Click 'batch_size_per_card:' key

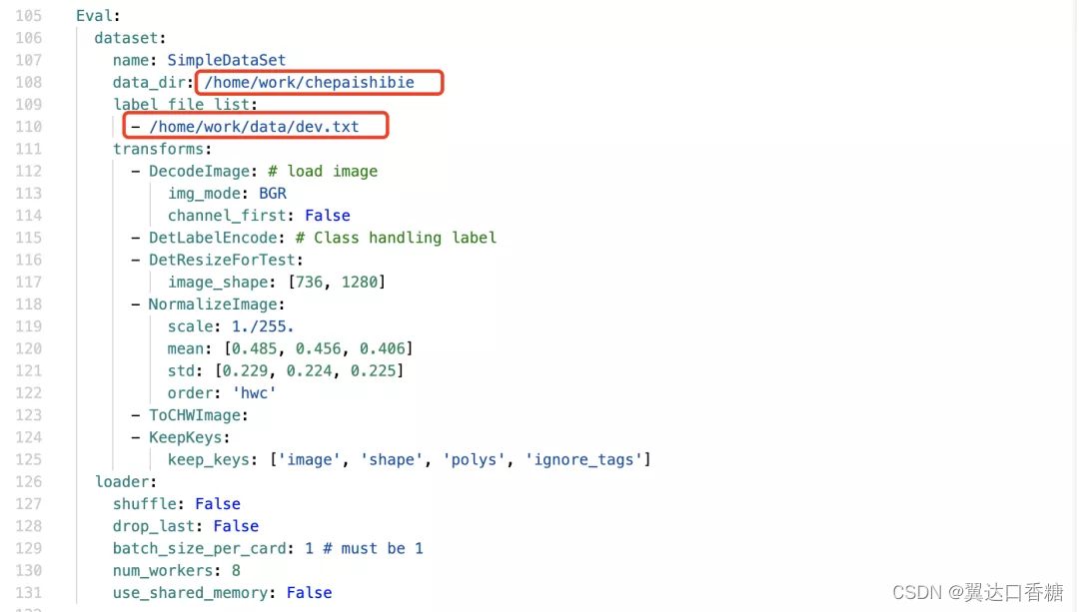coord(204,549)
